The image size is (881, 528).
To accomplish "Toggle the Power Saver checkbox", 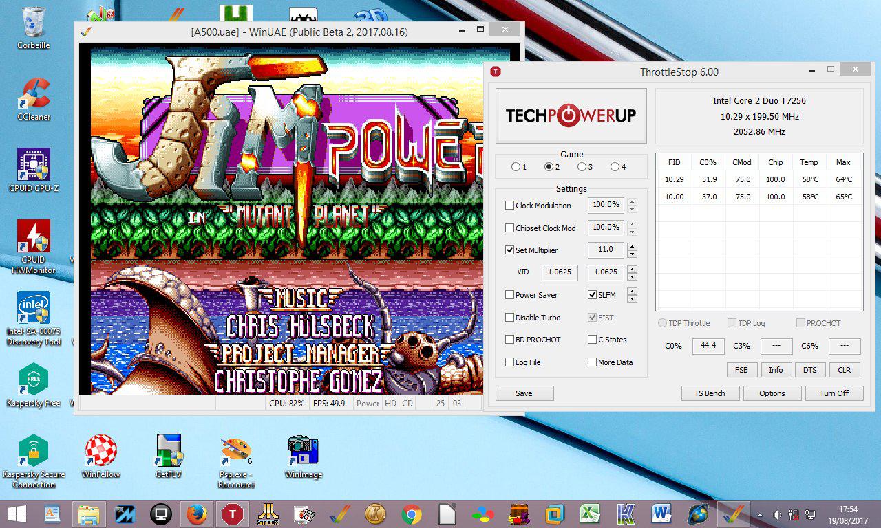I will [x=509, y=295].
